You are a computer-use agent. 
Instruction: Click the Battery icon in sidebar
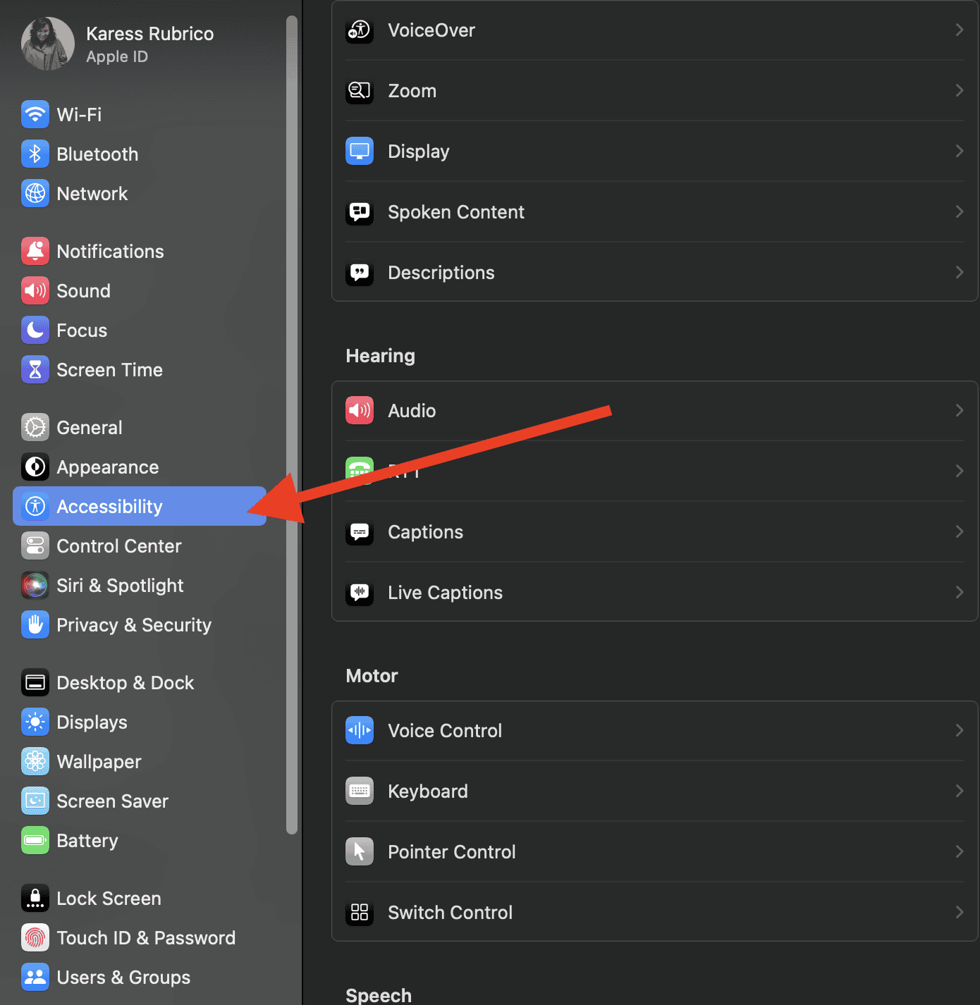coord(35,840)
